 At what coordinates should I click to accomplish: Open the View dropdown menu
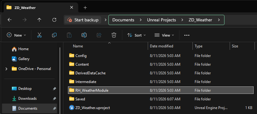pos(164,35)
